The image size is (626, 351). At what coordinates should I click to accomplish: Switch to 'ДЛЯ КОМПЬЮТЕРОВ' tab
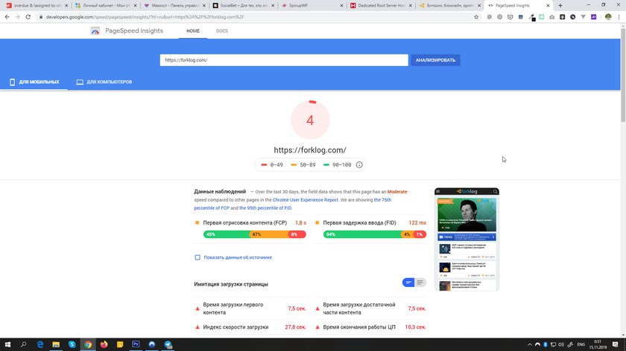click(104, 82)
